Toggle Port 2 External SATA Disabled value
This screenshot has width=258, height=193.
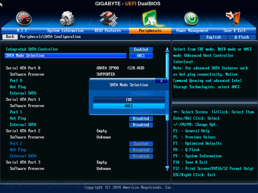(x=141, y=156)
